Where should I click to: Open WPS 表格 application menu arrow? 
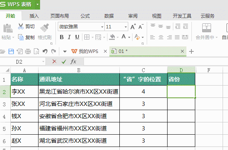click(37, 4)
